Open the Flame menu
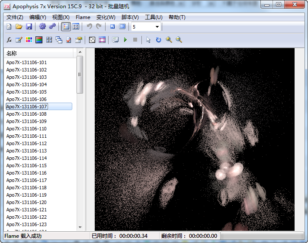The width and height of the screenshot is (308, 243). pyautogui.click(x=83, y=17)
